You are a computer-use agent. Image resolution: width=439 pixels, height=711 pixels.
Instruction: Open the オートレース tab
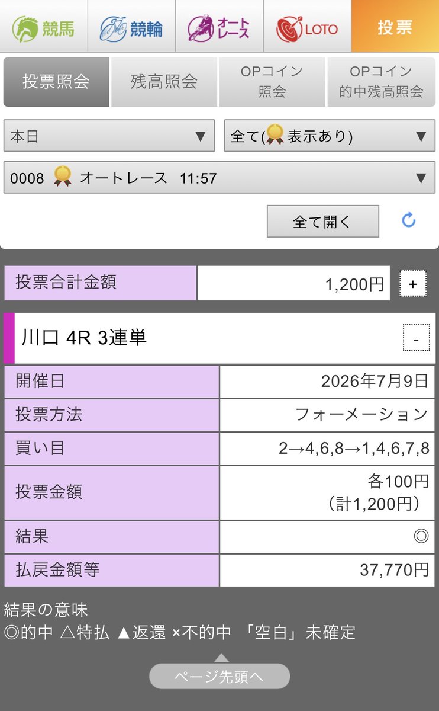[219, 26]
